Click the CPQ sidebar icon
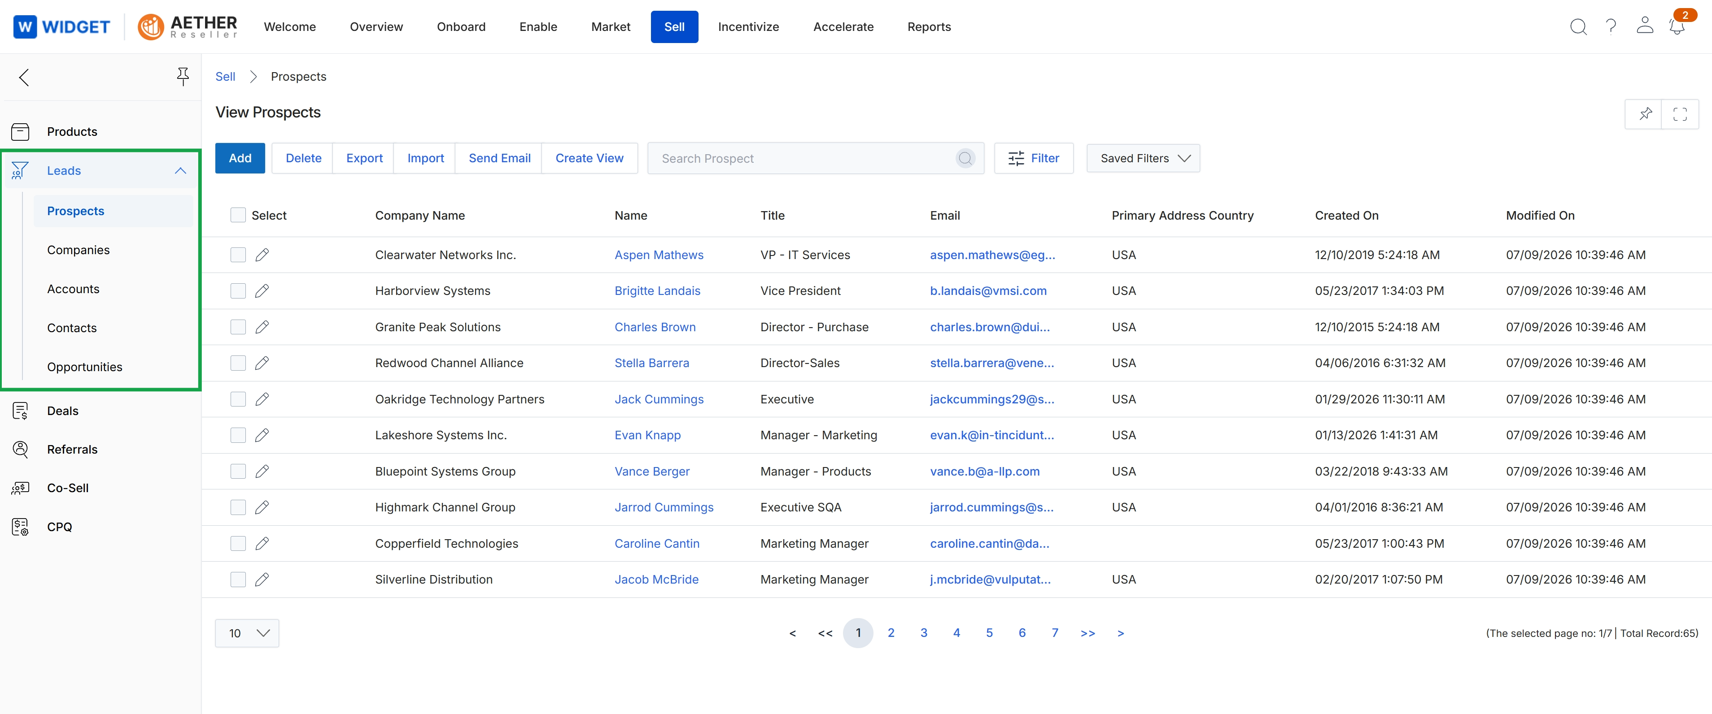The width and height of the screenshot is (1712, 714). (21, 528)
